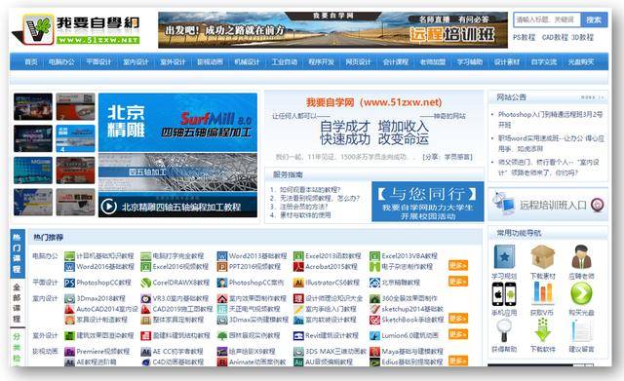Open the 北京精雕 main slideshow image

point(177,155)
